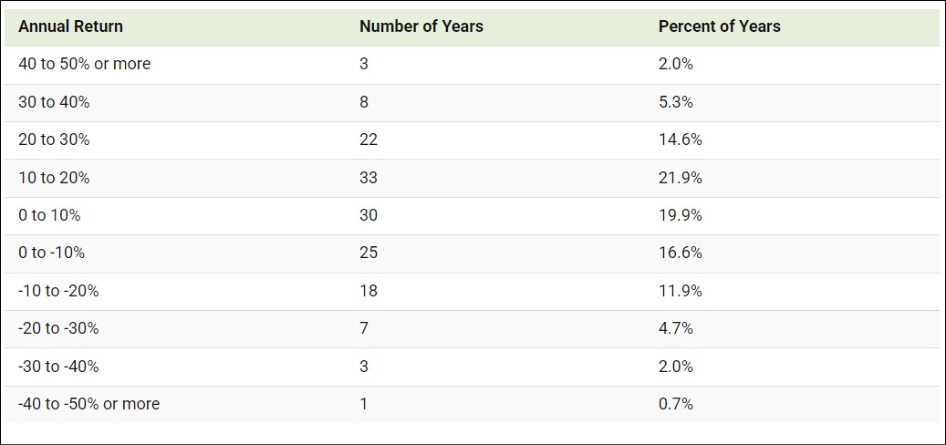
Task: Click the "-10 to -20%" return cell
Action: (58, 291)
